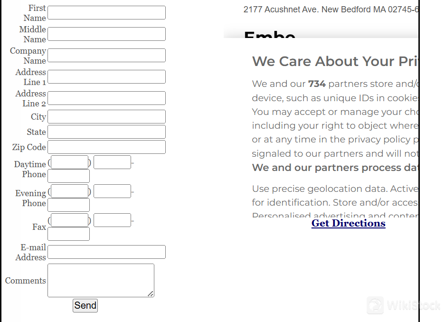Select the City input box
445x322 pixels.
[x=107, y=117]
